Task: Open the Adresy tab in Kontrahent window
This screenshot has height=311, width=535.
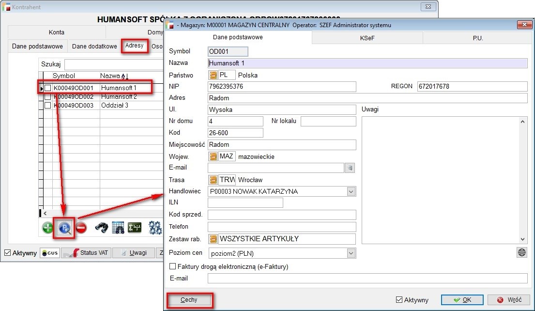Action: (x=135, y=46)
